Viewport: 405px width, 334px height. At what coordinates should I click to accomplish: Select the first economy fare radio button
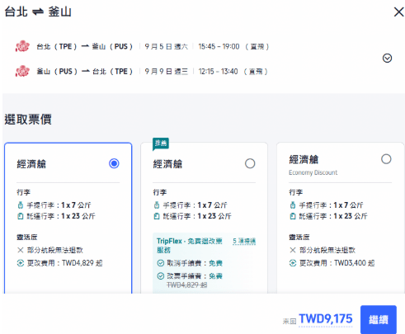[x=114, y=163]
